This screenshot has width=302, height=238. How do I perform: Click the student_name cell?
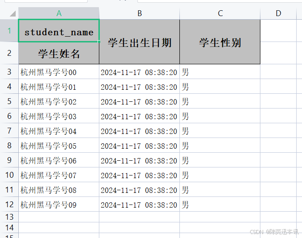[59, 31]
